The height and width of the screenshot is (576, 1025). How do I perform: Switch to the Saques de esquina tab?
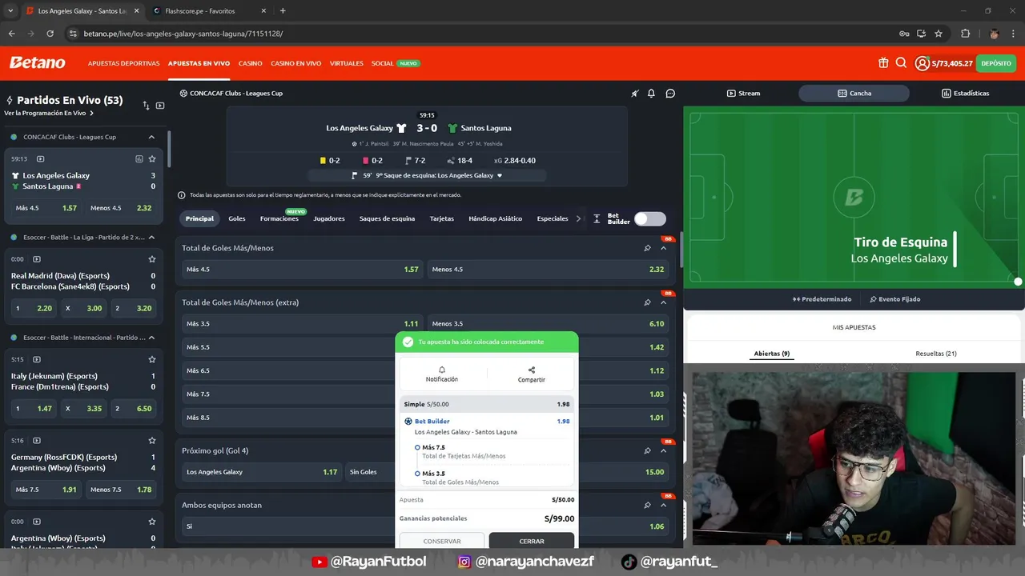387,218
